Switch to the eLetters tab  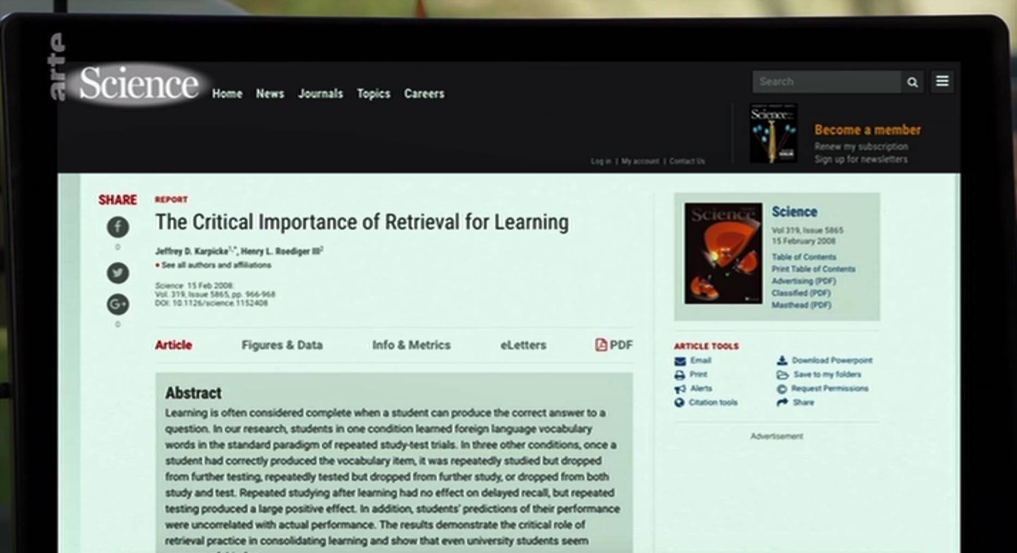[x=523, y=345]
